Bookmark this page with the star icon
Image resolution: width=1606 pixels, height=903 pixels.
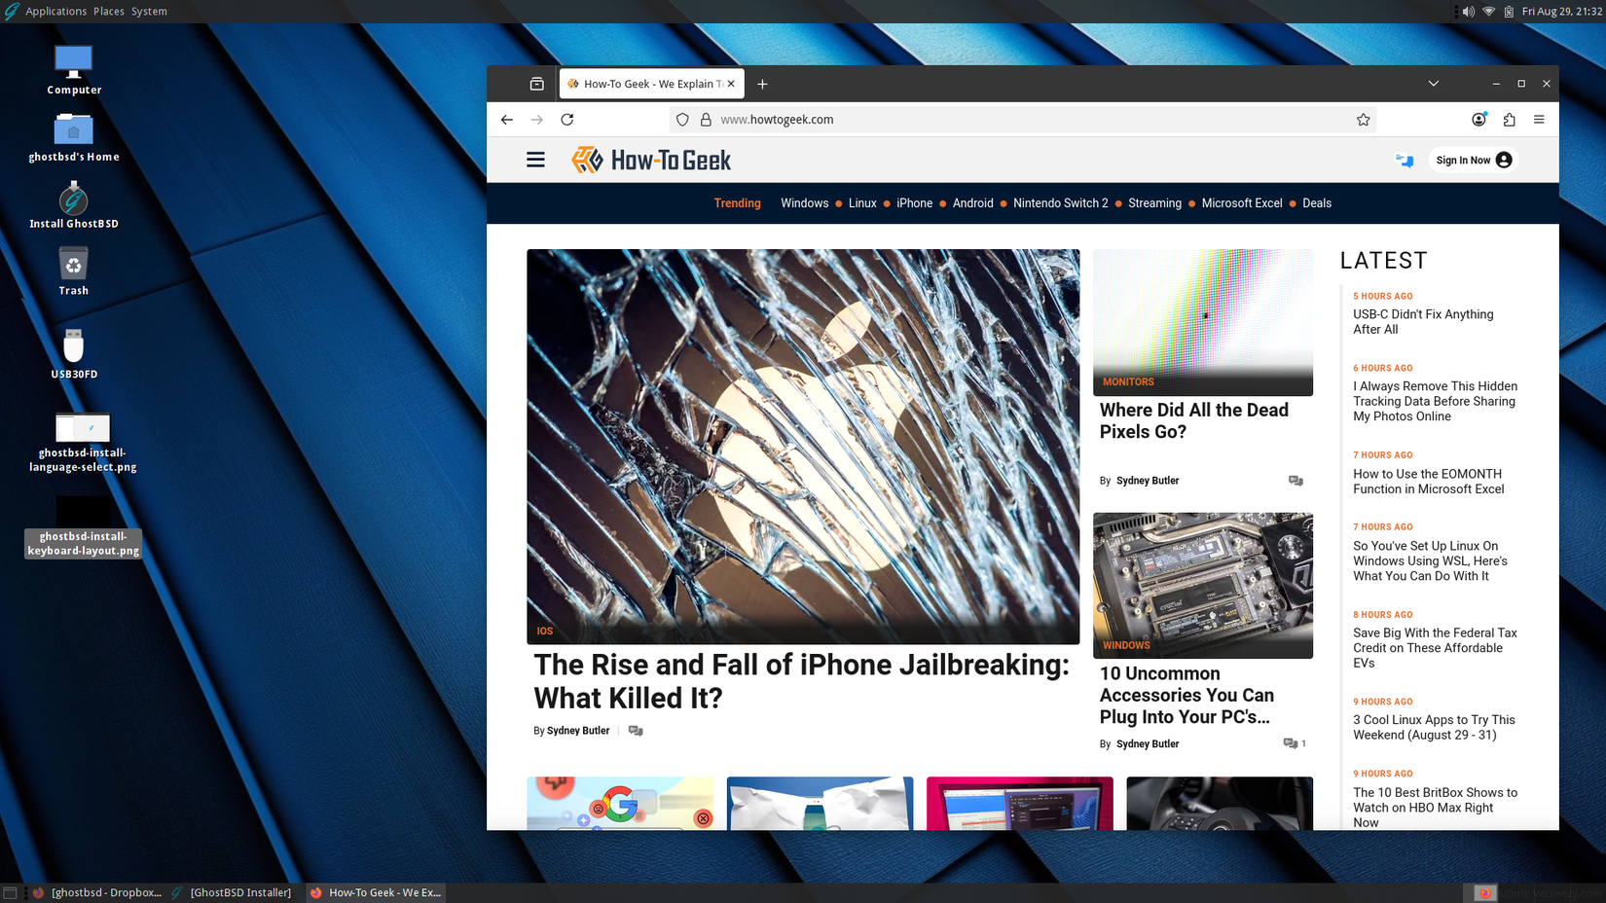pos(1364,119)
